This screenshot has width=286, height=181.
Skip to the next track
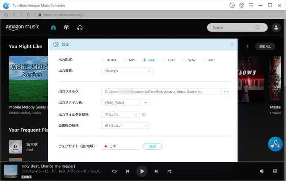(156, 171)
